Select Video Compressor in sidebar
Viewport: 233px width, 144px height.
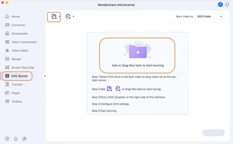tap(21, 42)
